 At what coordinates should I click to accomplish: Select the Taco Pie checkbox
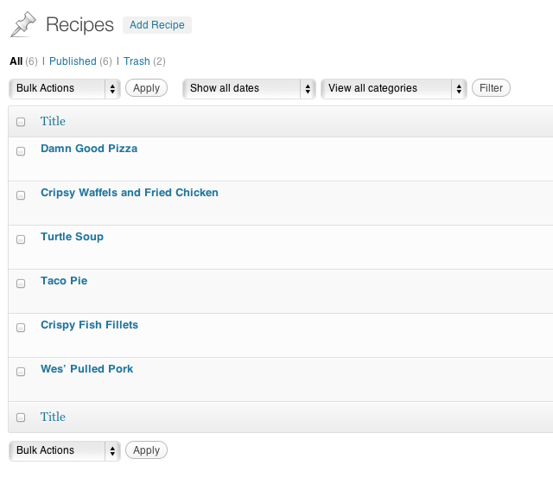coord(21,284)
